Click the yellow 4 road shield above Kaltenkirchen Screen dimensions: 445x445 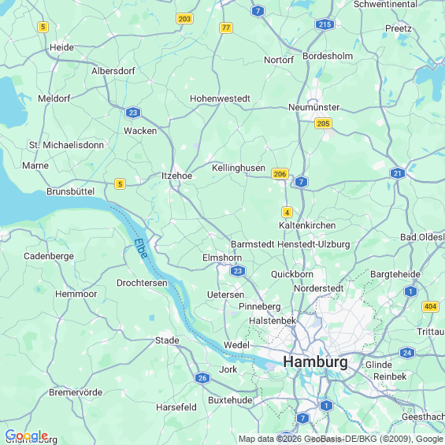click(x=287, y=213)
